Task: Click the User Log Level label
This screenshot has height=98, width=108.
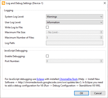Action: (x=13, y=22)
